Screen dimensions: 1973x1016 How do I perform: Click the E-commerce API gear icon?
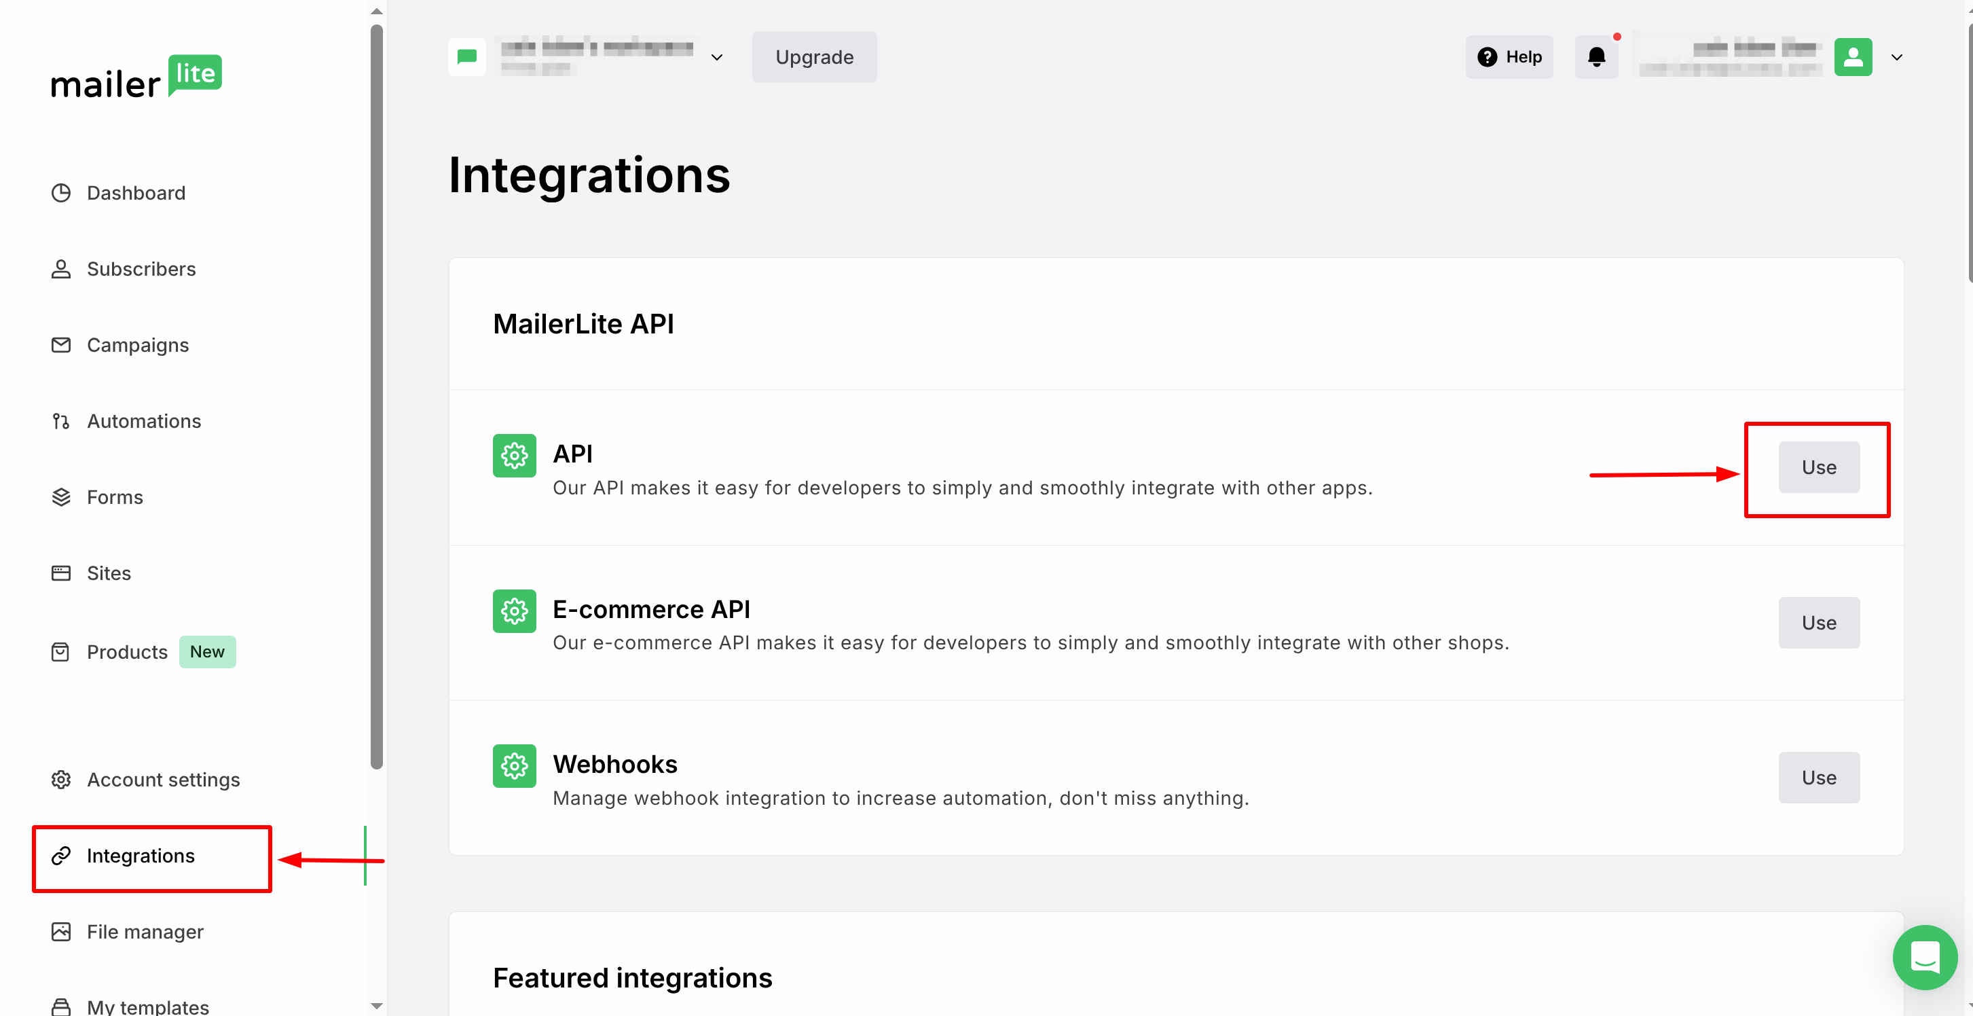point(515,611)
